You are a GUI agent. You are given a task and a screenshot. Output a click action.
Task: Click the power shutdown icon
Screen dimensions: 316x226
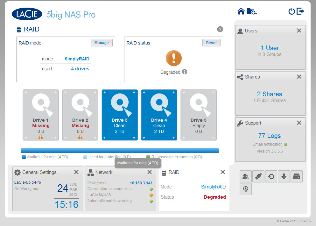coord(291,11)
